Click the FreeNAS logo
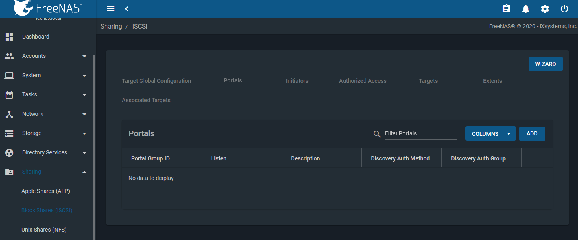The width and height of the screenshot is (578, 240). (x=48, y=8)
